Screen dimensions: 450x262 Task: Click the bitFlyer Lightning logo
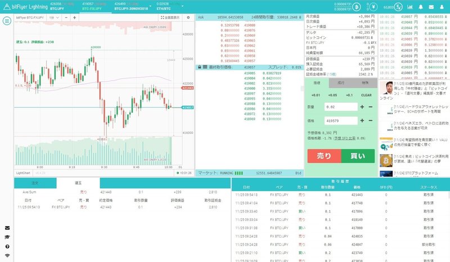[25, 7]
